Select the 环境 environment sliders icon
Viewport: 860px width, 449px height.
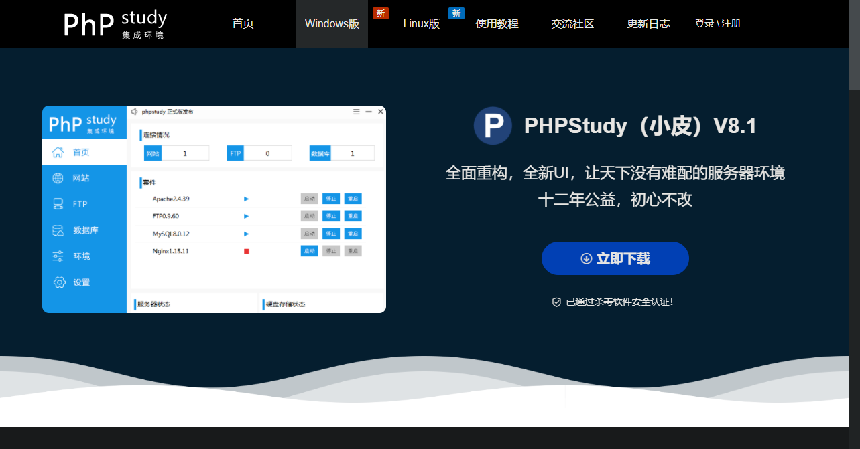coord(58,256)
